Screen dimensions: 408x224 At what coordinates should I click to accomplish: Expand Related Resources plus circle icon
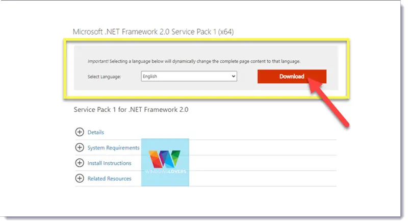click(80, 179)
